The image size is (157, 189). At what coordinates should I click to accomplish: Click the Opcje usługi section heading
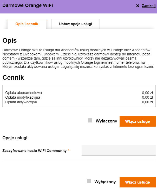(15, 138)
